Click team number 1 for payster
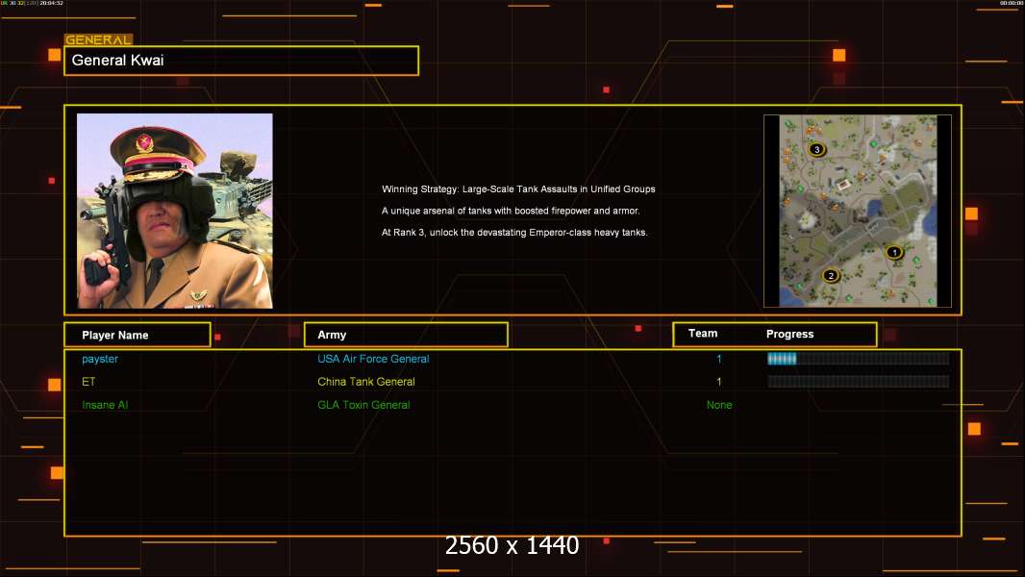The image size is (1025, 577). tap(719, 359)
